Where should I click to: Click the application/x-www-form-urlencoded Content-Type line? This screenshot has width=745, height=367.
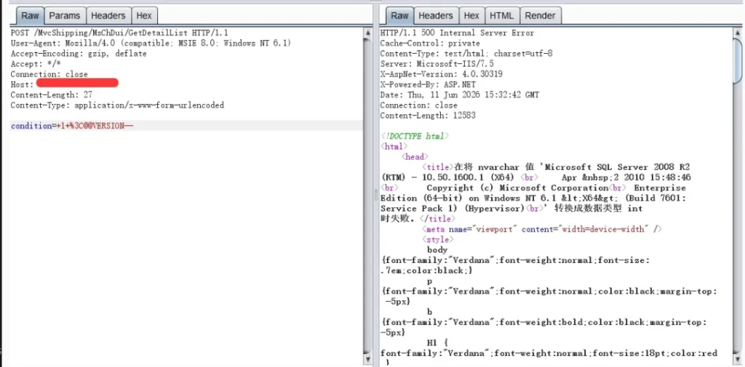[117, 105]
